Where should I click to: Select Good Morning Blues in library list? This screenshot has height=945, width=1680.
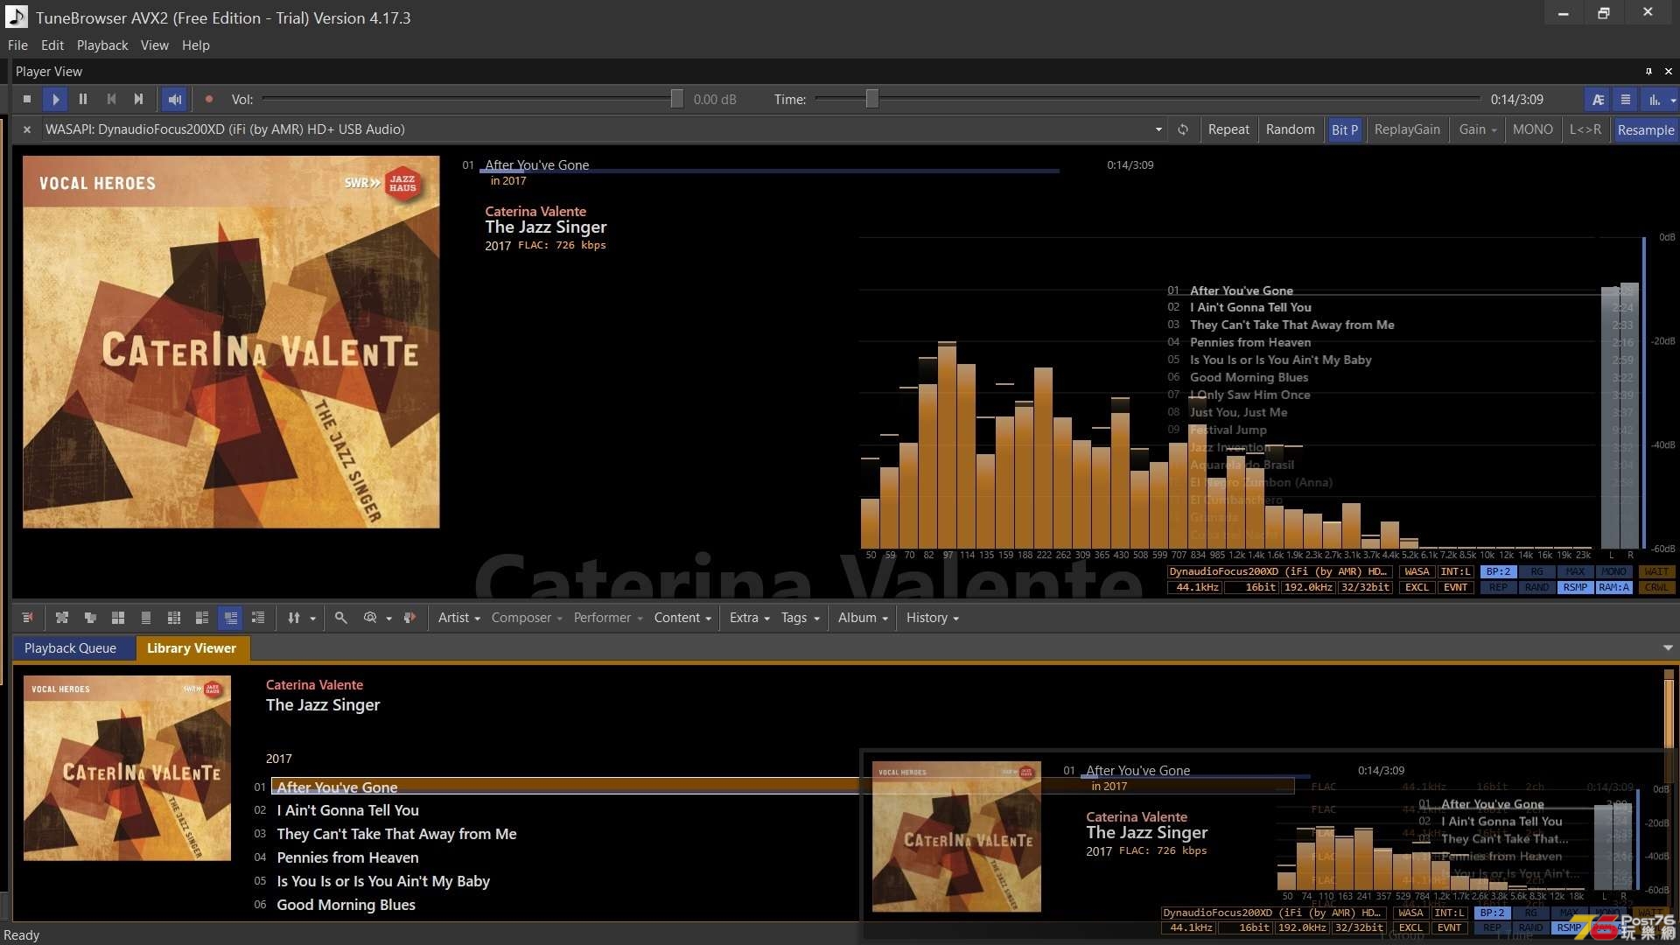click(346, 905)
